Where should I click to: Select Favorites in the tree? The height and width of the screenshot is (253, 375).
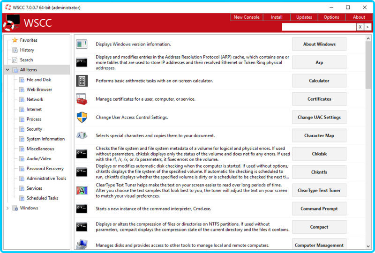(x=29, y=40)
